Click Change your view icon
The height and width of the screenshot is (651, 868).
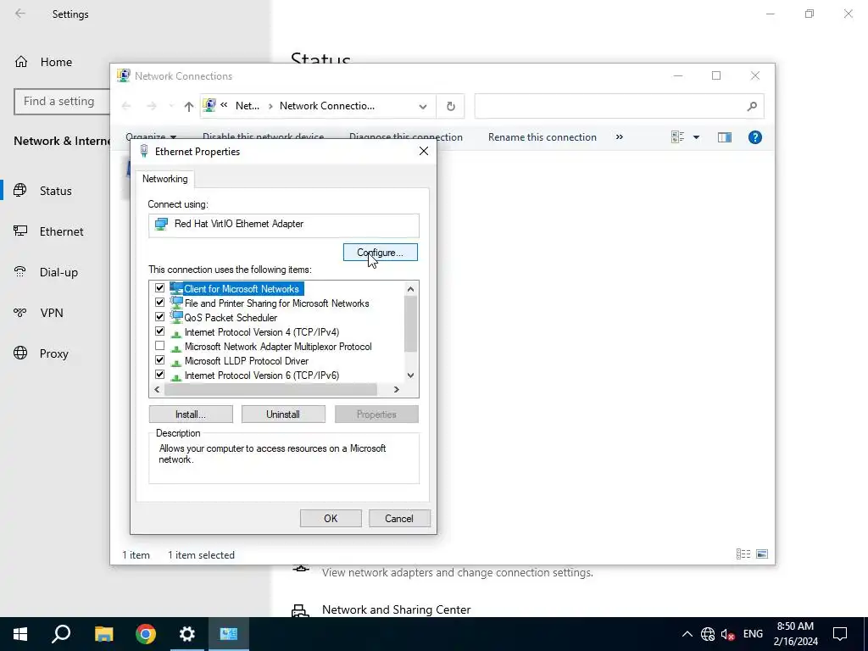point(677,137)
